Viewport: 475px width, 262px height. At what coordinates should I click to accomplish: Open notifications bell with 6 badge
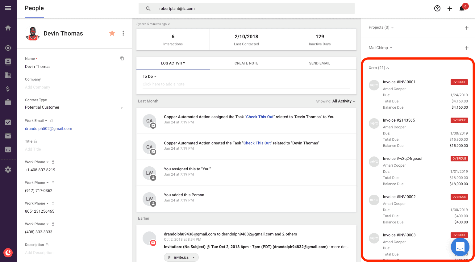pyautogui.click(x=463, y=8)
